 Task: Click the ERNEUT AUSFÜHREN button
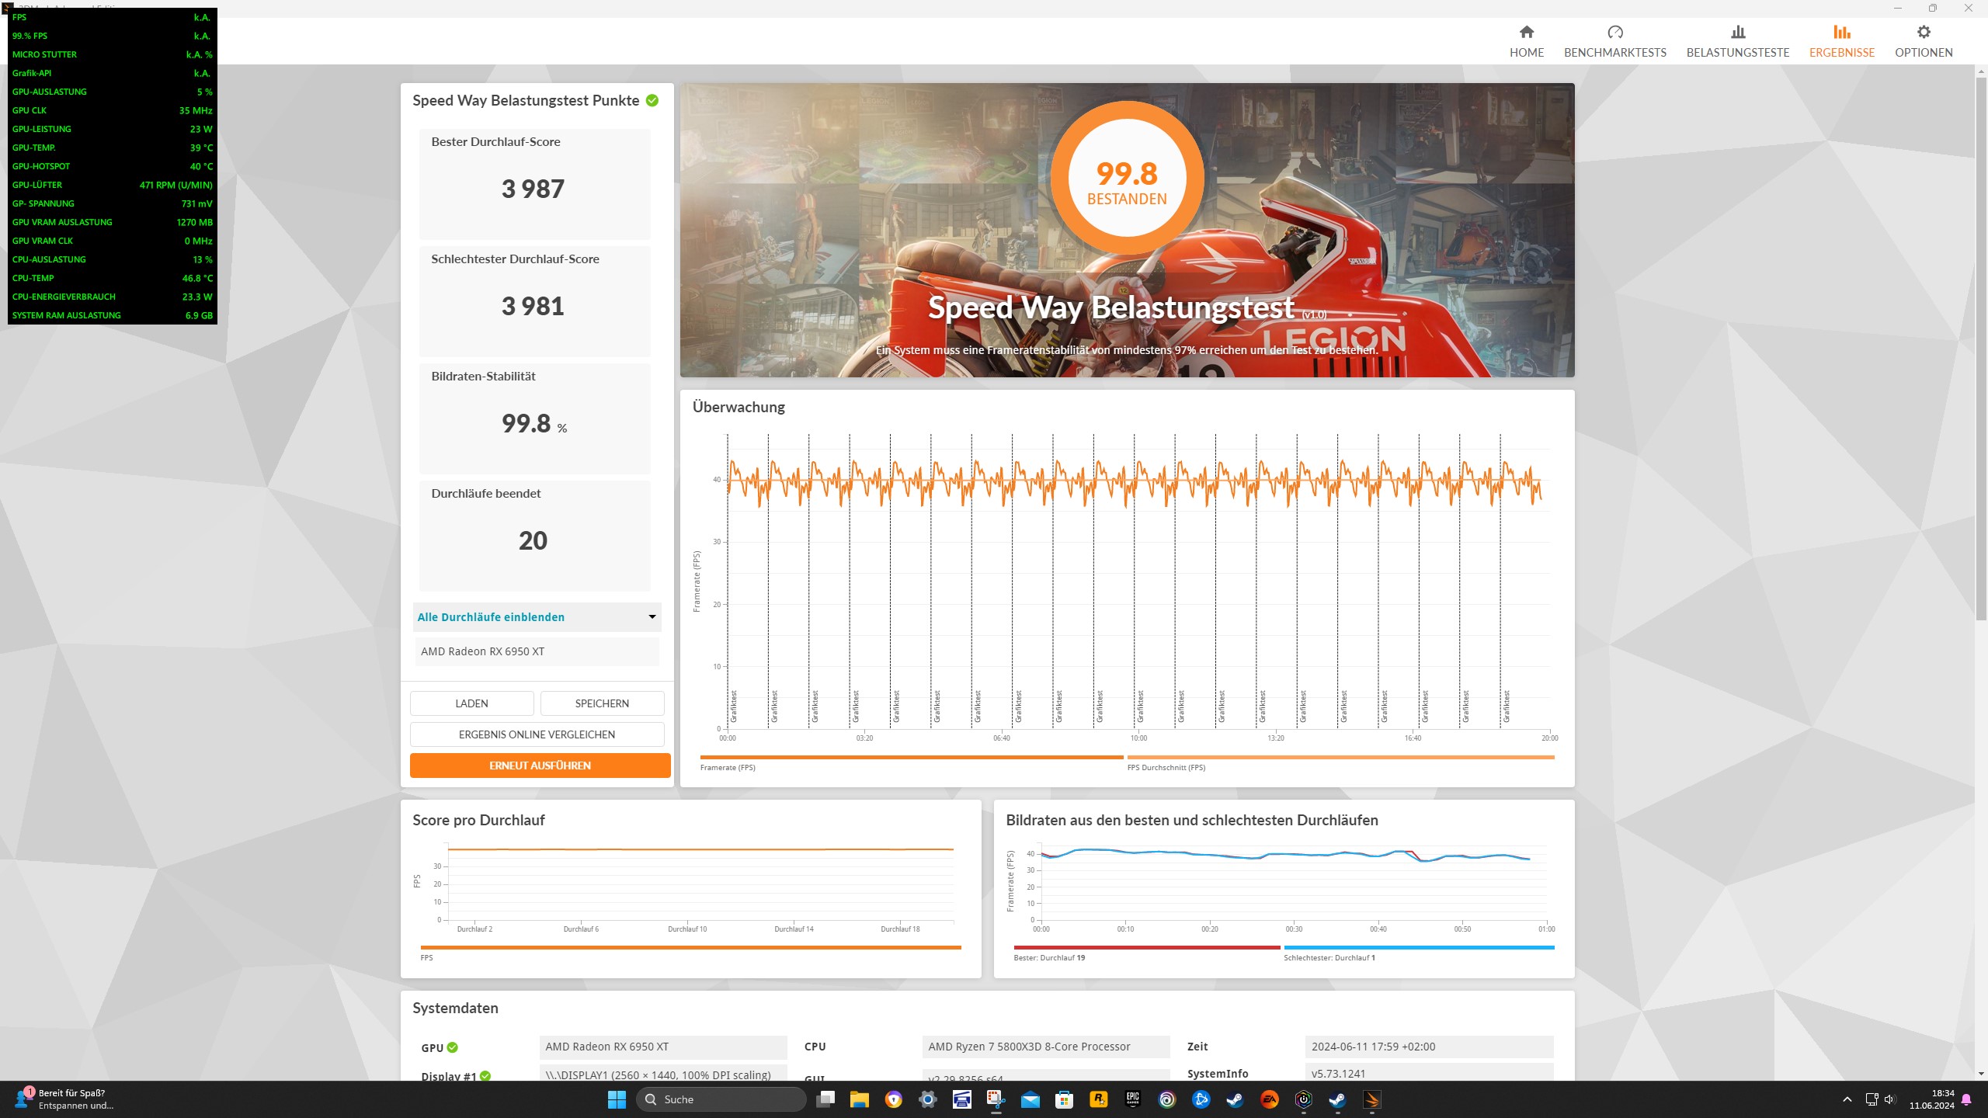tap(540, 766)
